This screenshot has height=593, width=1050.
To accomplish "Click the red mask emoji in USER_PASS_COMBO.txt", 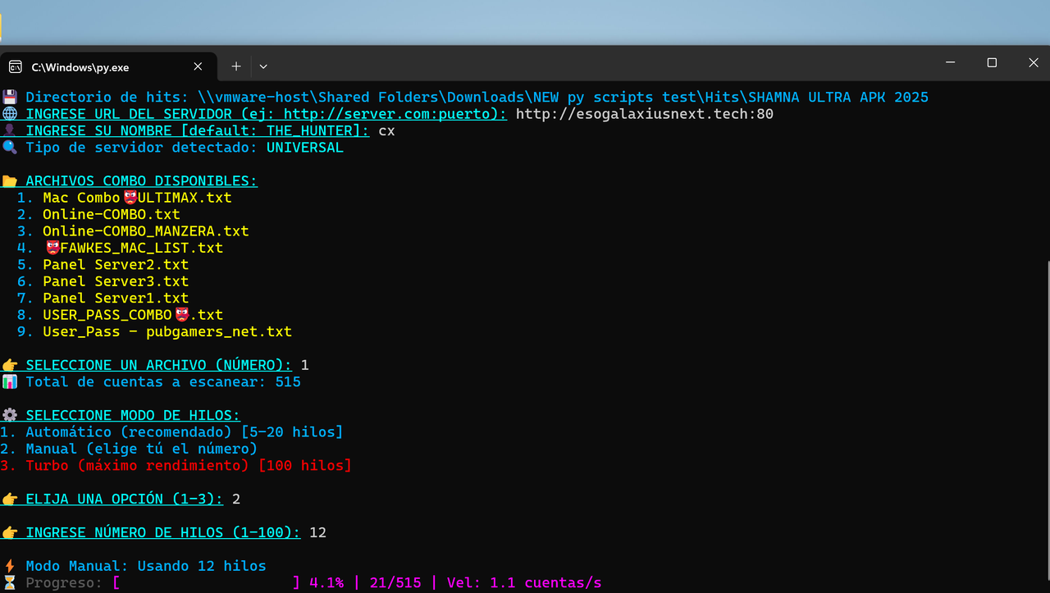I will (181, 315).
